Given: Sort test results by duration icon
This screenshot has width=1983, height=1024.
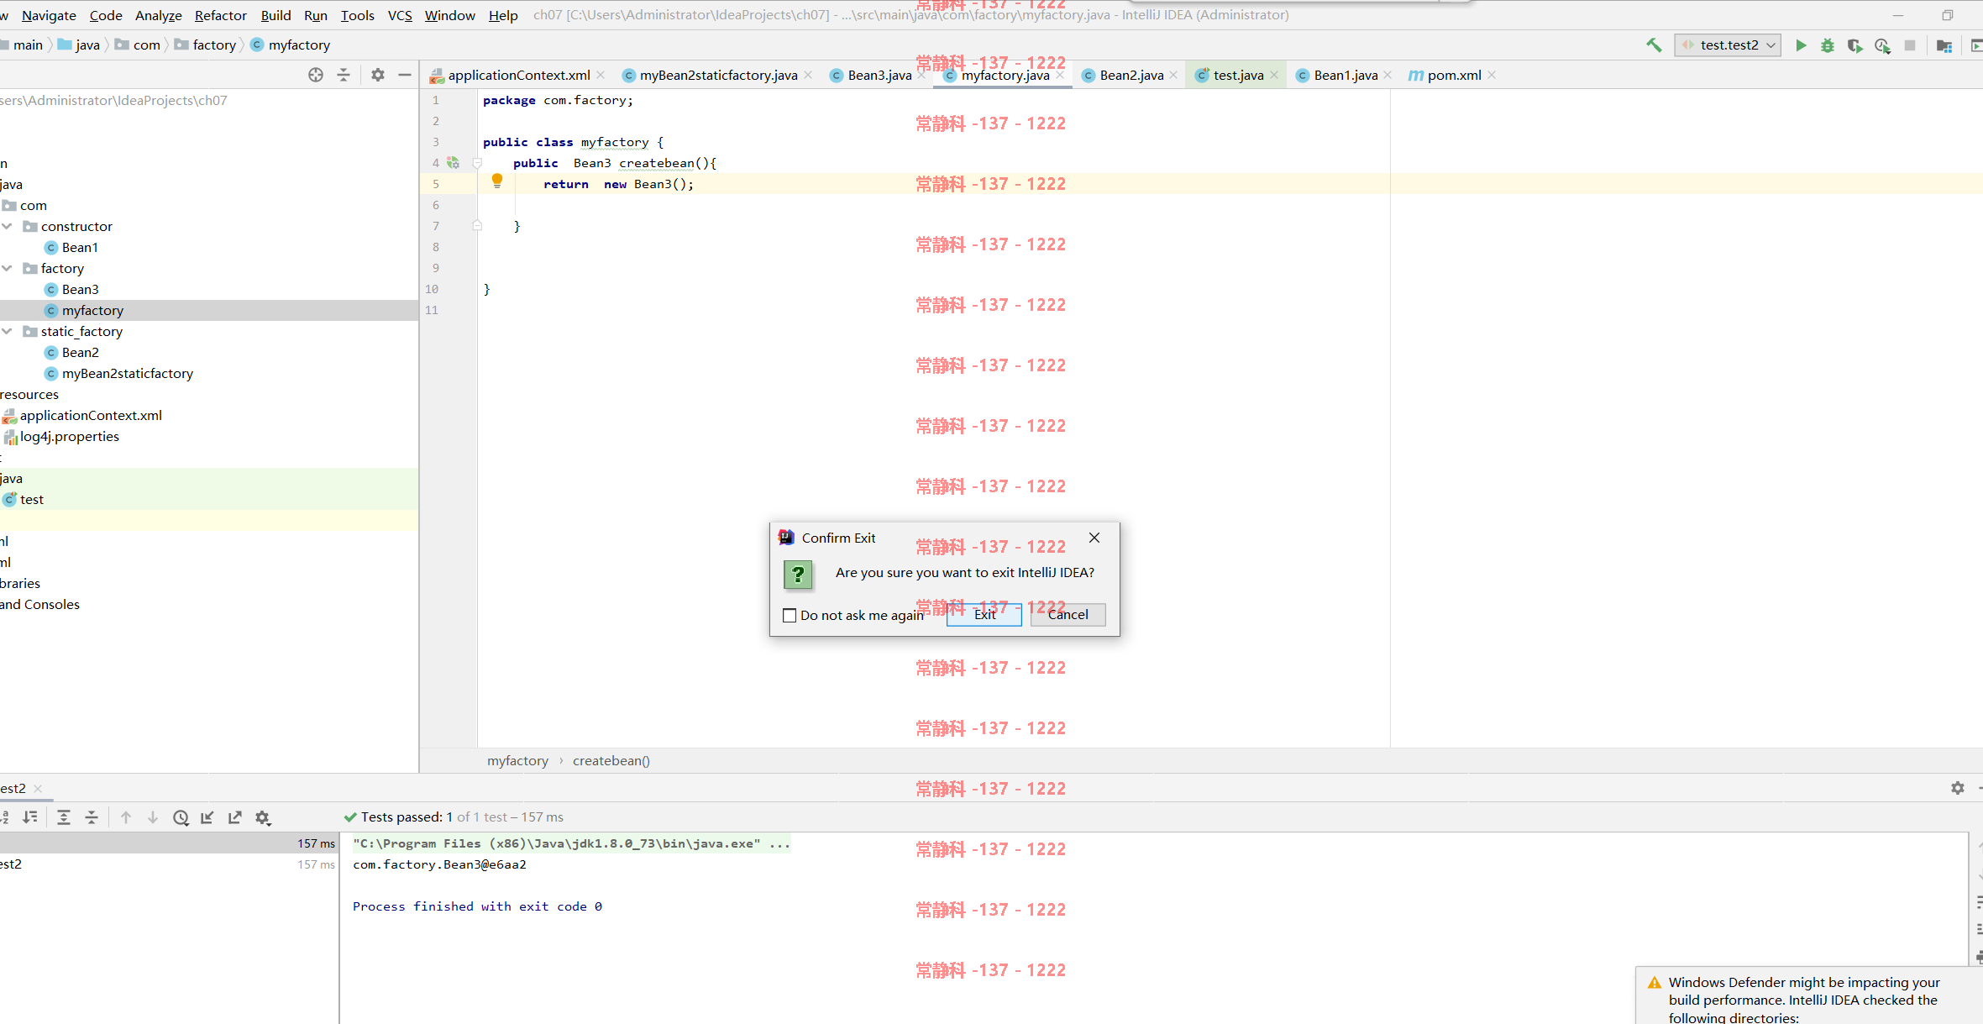Looking at the screenshot, I should pyautogui.click(x=30, y=817).
